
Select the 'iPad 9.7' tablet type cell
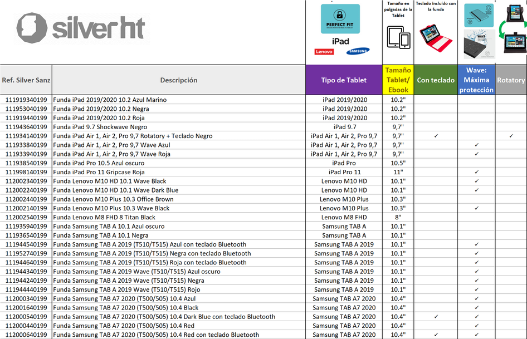pyautogui.click(x=344, y=127)
